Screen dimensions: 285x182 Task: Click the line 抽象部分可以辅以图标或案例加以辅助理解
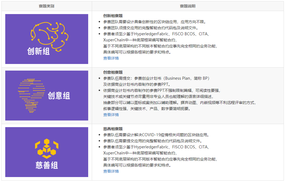[x=180, y=103]
